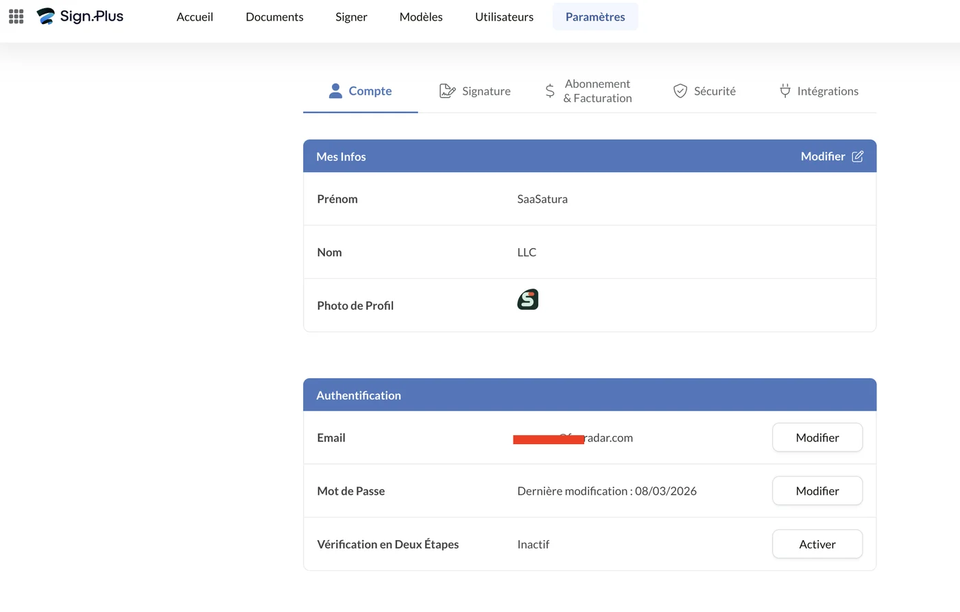
Task: Click the Inactif status text
Action: pyautogui.click(x=533, y=544)
